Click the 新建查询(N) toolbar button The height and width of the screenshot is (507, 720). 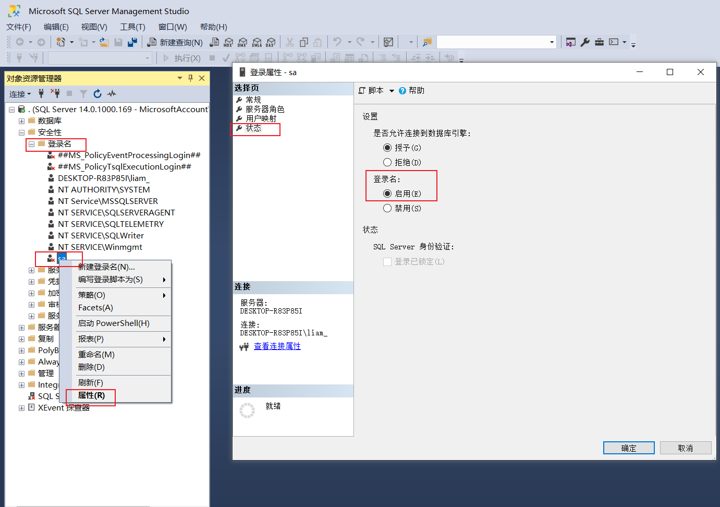175,42
